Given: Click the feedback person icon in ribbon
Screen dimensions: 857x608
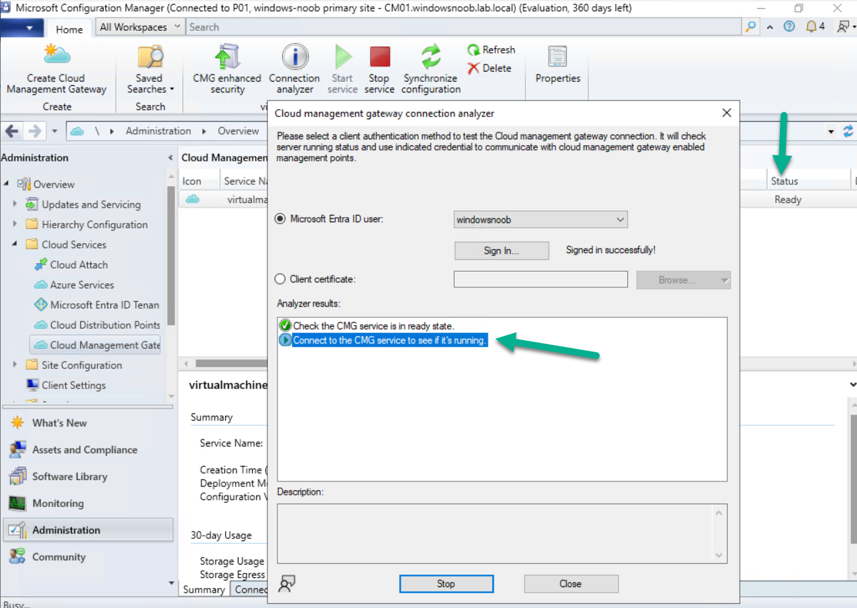Looking at the screenshot, I should (x=844, y=27).
